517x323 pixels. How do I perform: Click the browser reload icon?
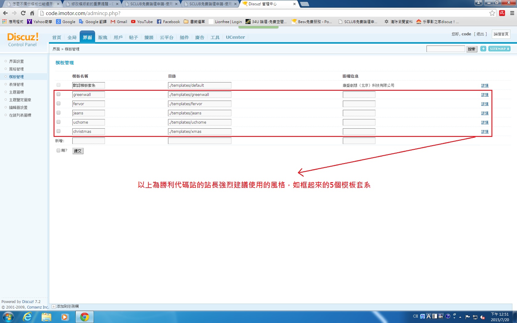click(x=23, y=13)
